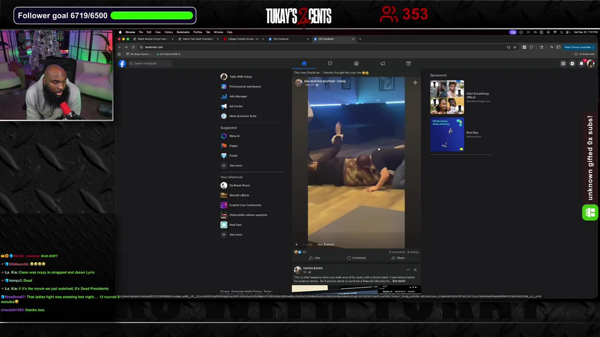The image size is (600, 337).
Task: Open Alex Brandon Scoffield's profile name
Action: [x=319, y=81]
